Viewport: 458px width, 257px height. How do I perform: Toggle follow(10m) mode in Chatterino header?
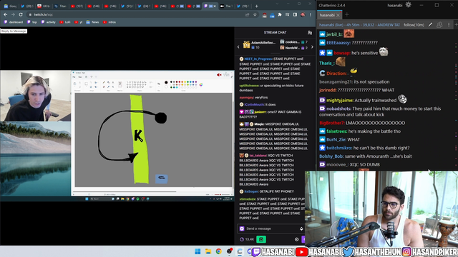tap(414, 25)
